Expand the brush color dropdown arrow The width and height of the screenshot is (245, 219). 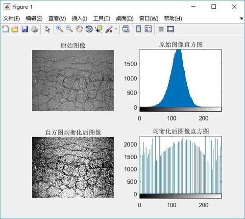(x=116, y=29)
